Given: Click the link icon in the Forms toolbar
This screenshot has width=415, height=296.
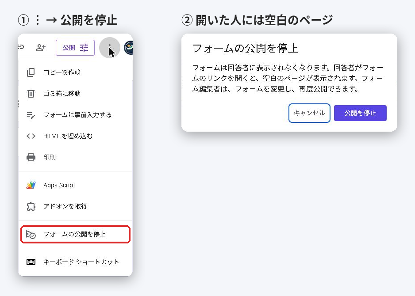Looking at the screenshot, I should pos(21,47).
